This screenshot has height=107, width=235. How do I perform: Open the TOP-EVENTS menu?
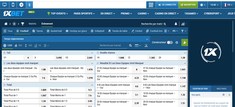point(57,13)
